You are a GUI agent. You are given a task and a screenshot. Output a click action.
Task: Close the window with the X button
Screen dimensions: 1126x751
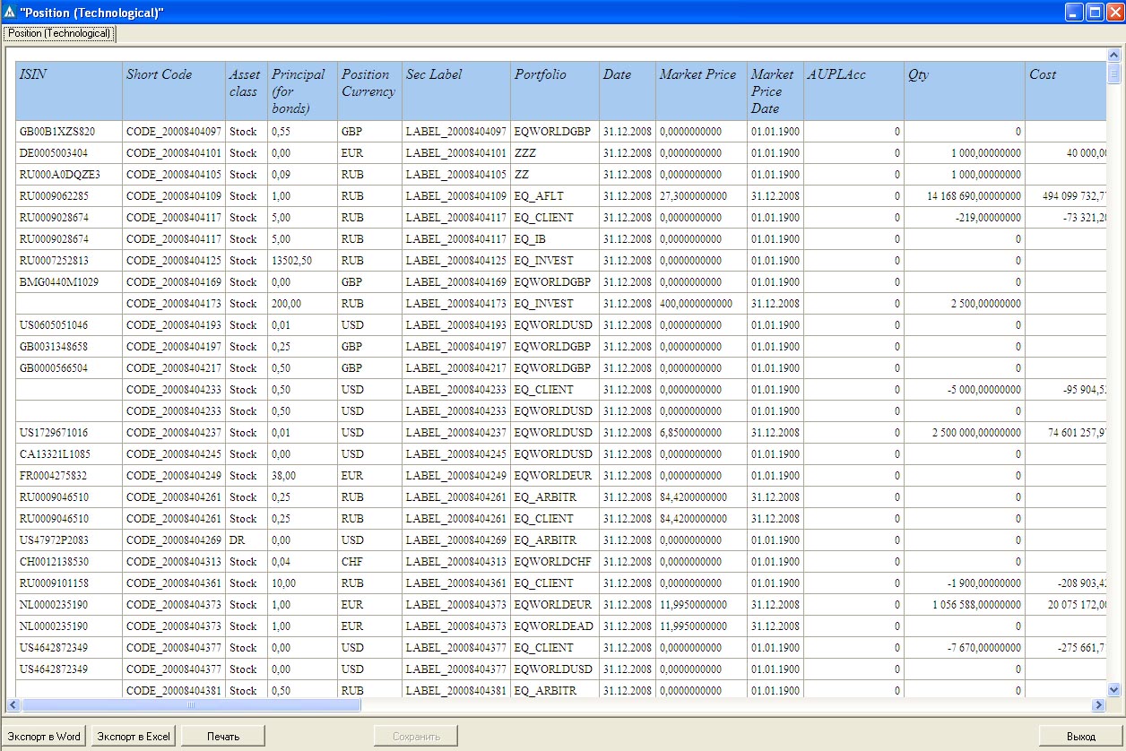(1113, 13)
